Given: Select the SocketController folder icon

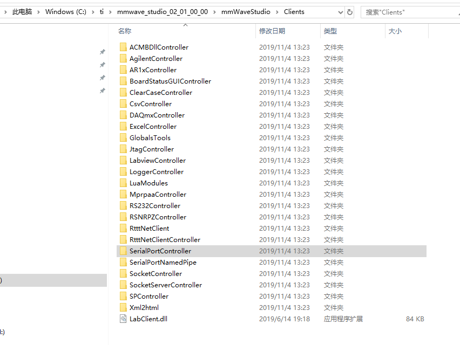Looking at the screenshot, I should (x=123, y=273).
